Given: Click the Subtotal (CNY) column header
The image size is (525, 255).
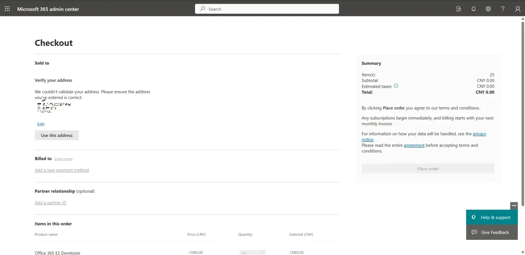Looking at the screenshot, I should 301,235.
